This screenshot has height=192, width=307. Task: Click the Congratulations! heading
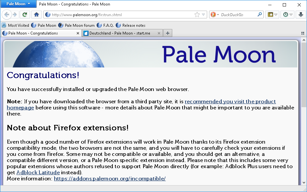pos(43,75)
